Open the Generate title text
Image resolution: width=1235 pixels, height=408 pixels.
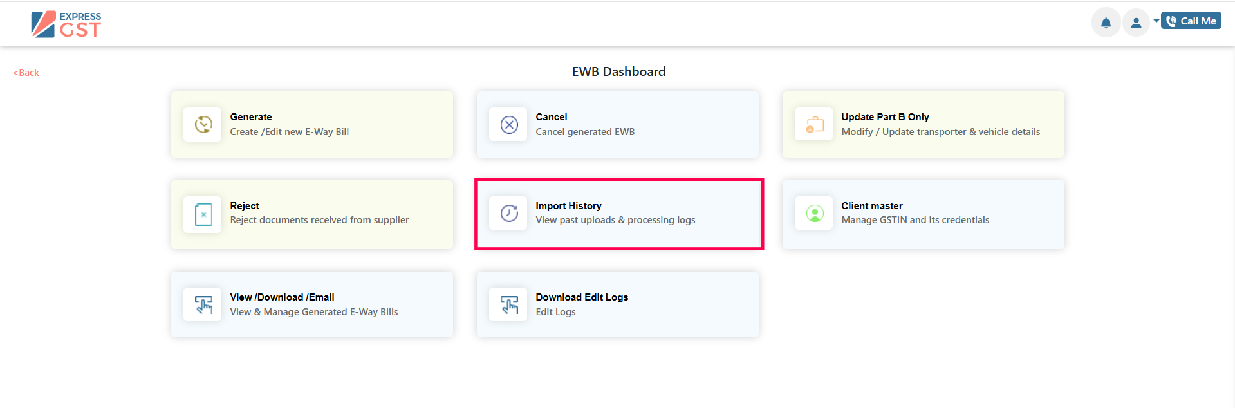coord(251,117)
